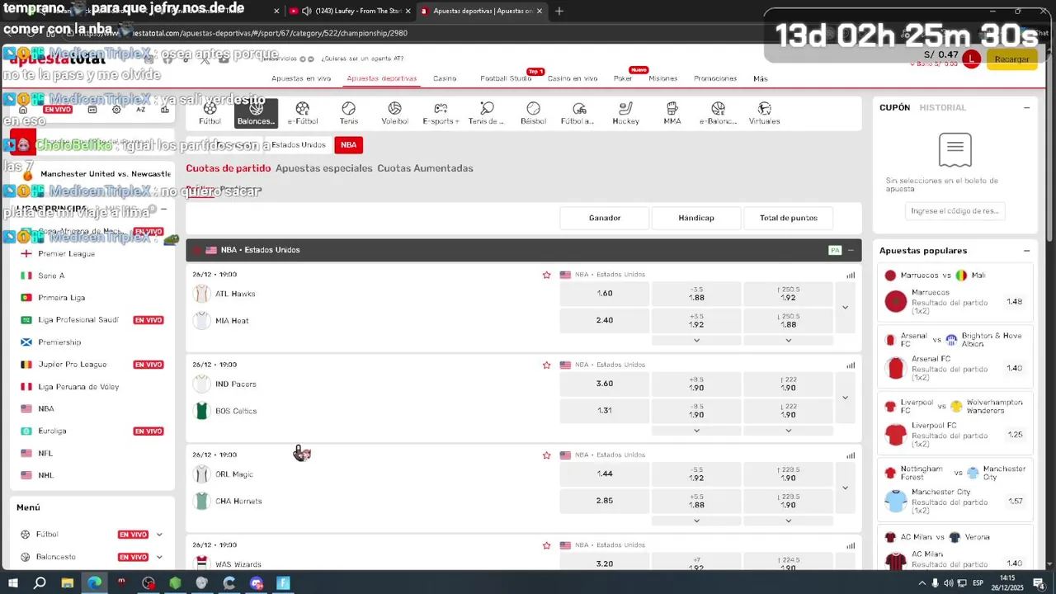Select the Ganador market button
1056x594 pixels.
click(x=605, y=218)
